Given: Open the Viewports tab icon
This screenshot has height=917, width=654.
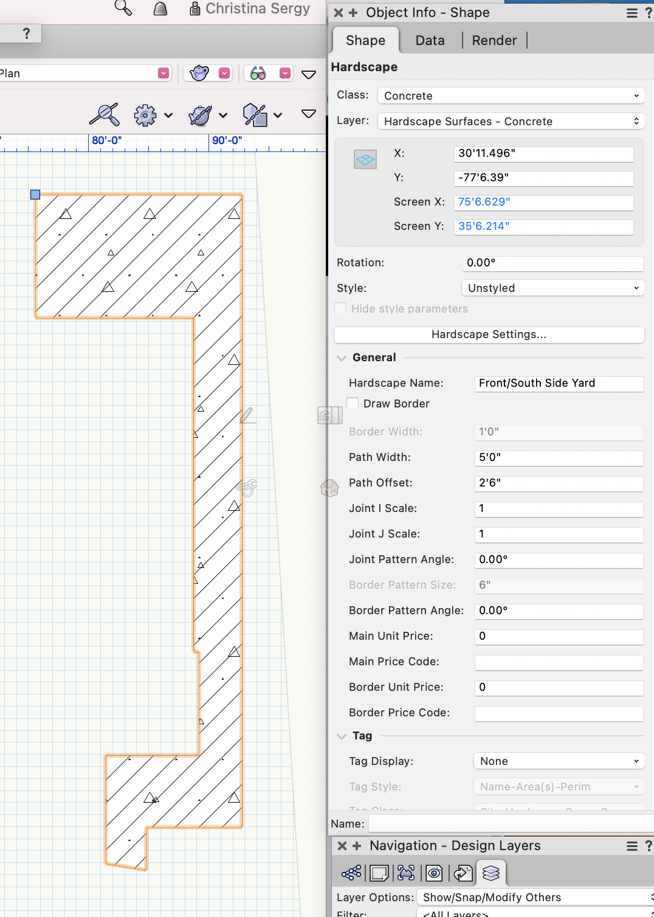Looking at the screenshot, I should pyautogui.click(x=406, y=873).
